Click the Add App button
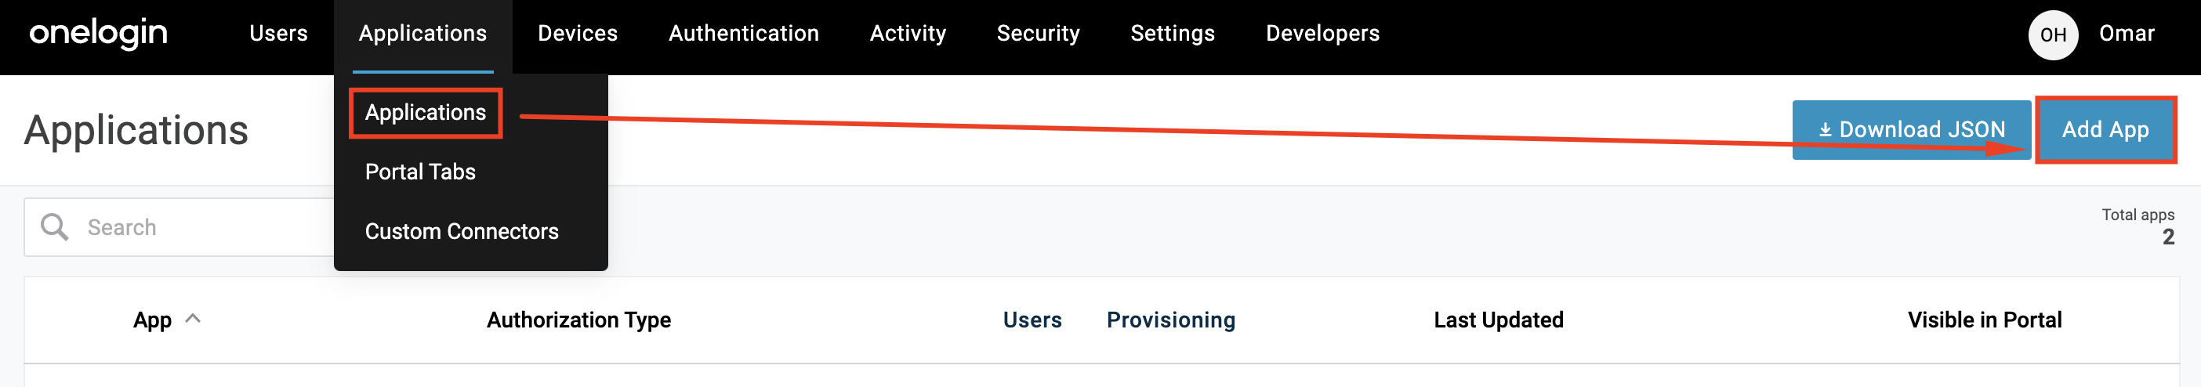The height and width of the screenshot is (387, 2201). [2105, 130]
